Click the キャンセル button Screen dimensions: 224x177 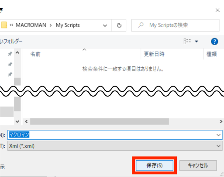click(x=198, y=166)
